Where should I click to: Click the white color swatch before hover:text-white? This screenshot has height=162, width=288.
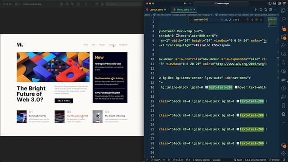point(236,87)
